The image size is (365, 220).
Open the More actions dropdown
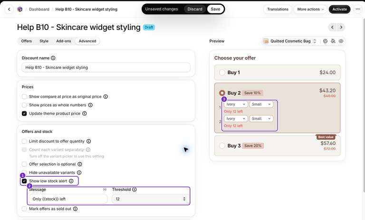tap(310, 10)
